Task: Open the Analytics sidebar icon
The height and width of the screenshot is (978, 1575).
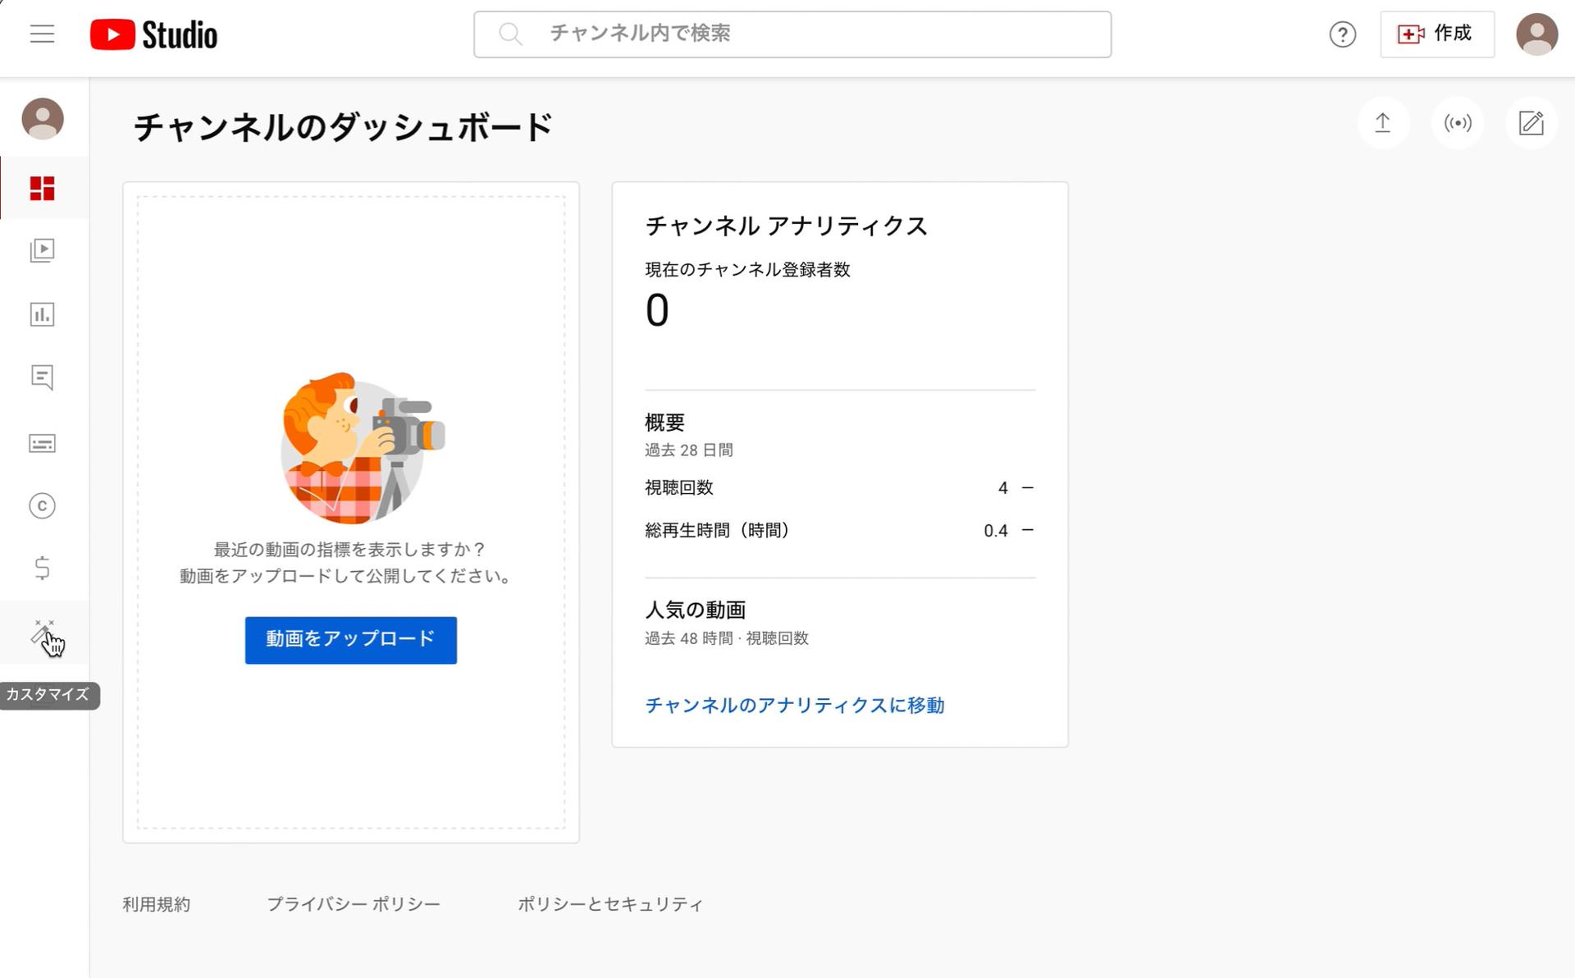Action: [x=42, y=315]
